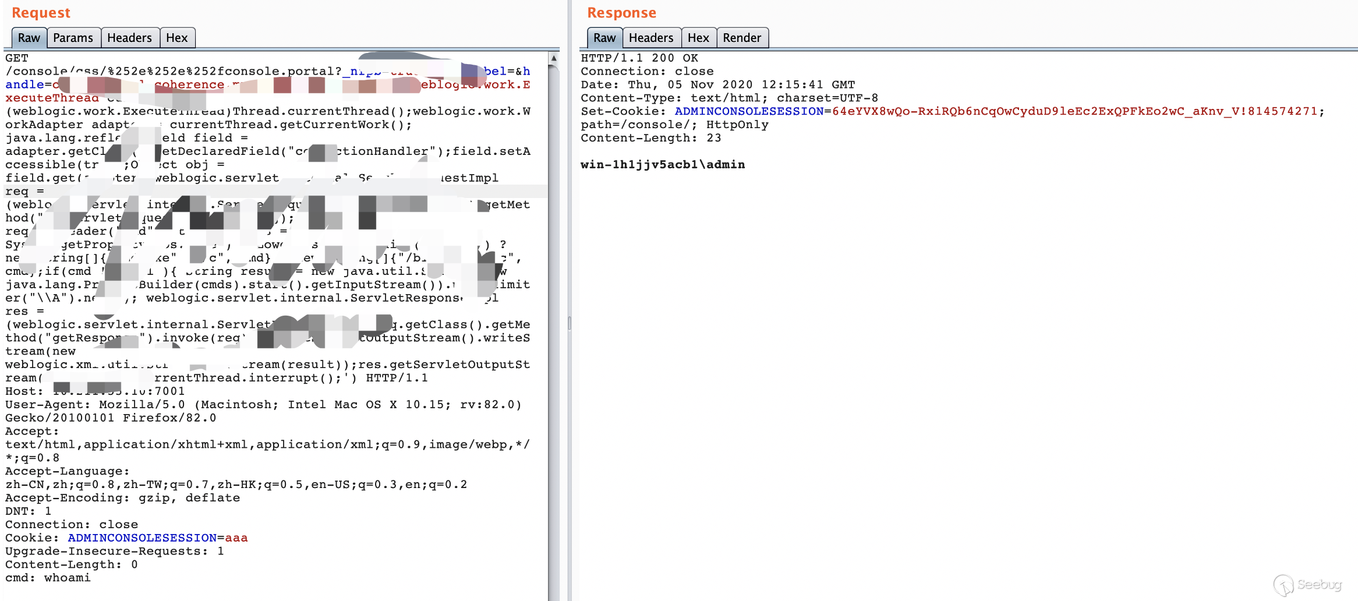Select the Raw tab in the Request pane
1358x601 pixels.
(x=29, y=38)
